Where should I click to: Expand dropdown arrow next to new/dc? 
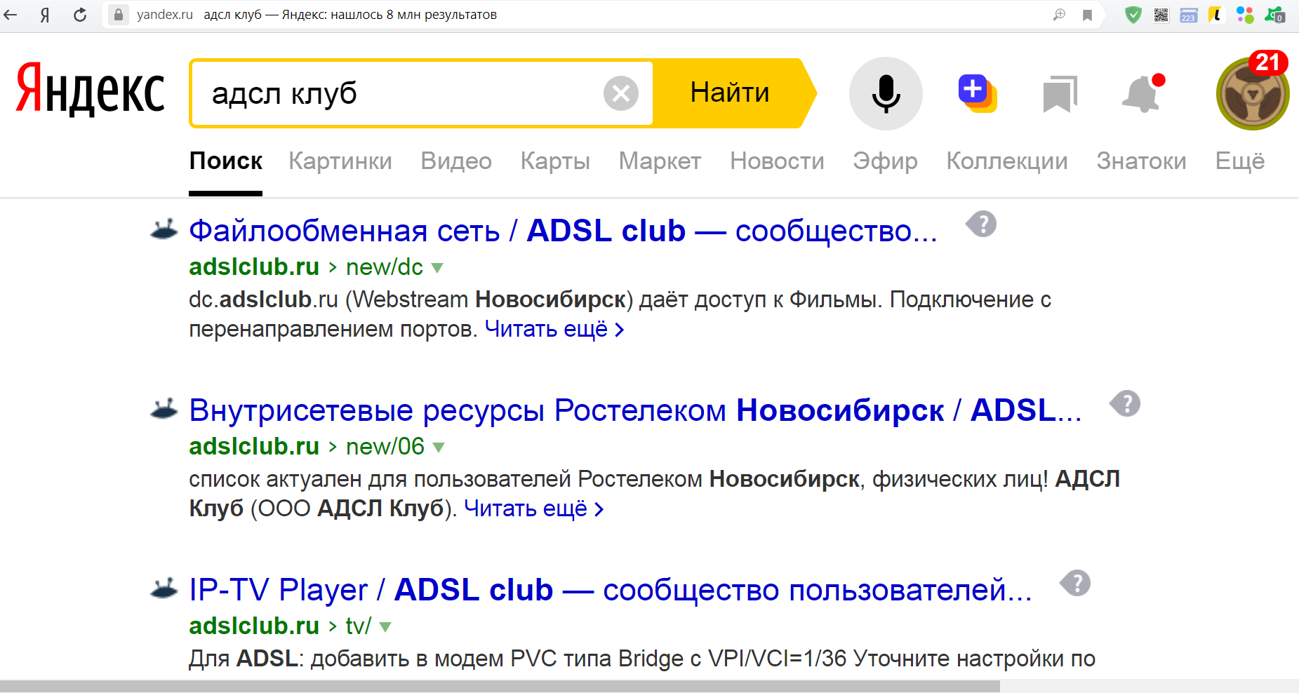[x=437, y=268]
